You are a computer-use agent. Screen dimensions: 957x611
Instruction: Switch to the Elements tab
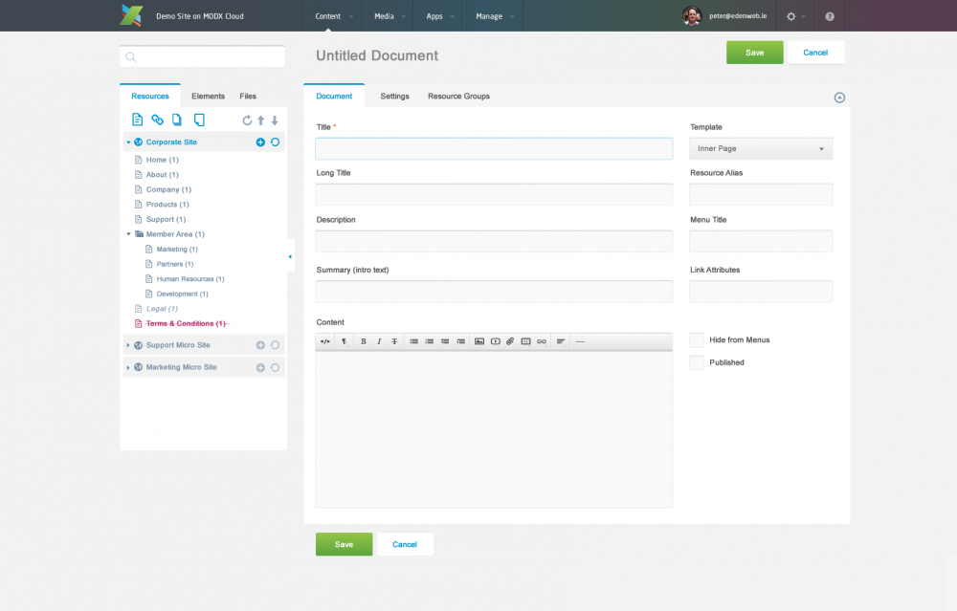(x=208, y=97)
